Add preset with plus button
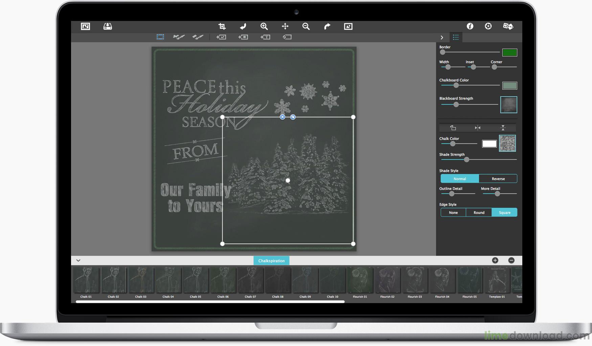Viewport: 592px width, 346px height. tap(495, 260)
